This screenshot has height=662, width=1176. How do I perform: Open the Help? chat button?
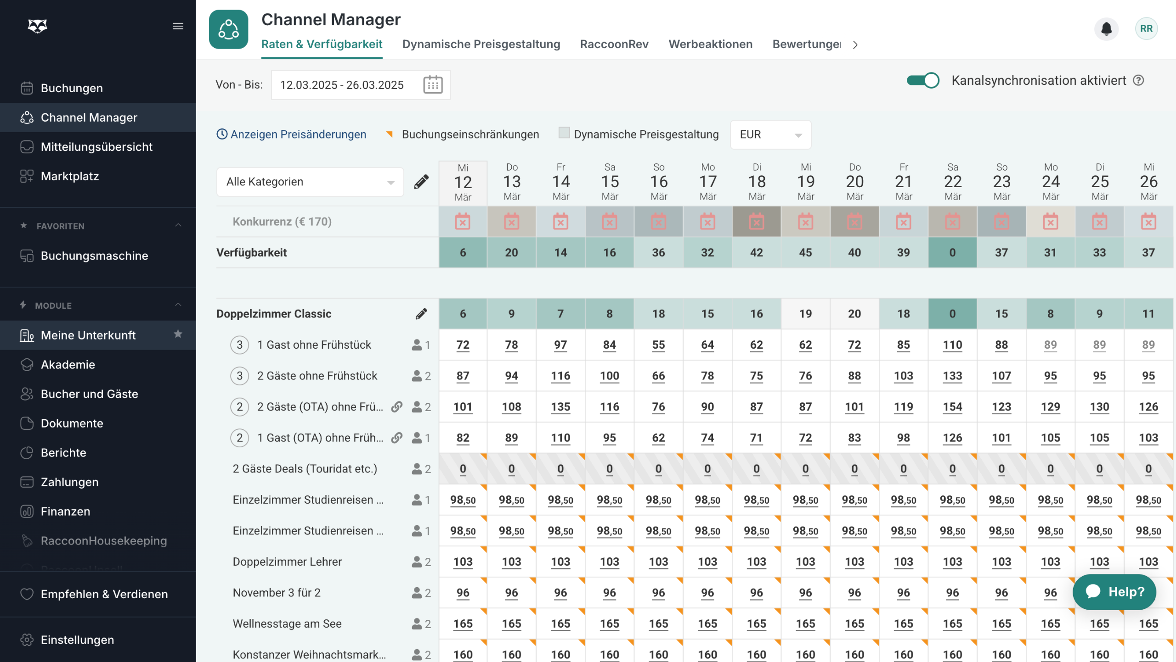coord(1114,592)
